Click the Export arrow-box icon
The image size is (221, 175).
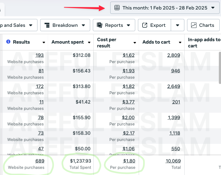tap(145, 25)
